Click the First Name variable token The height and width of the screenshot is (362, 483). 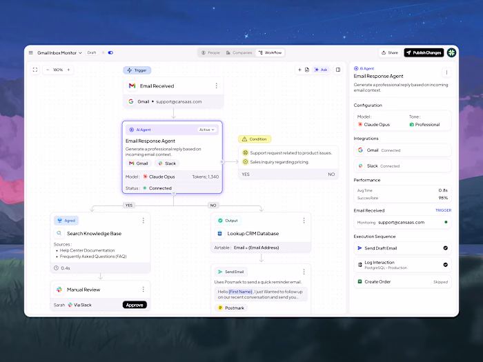(241, 292)
